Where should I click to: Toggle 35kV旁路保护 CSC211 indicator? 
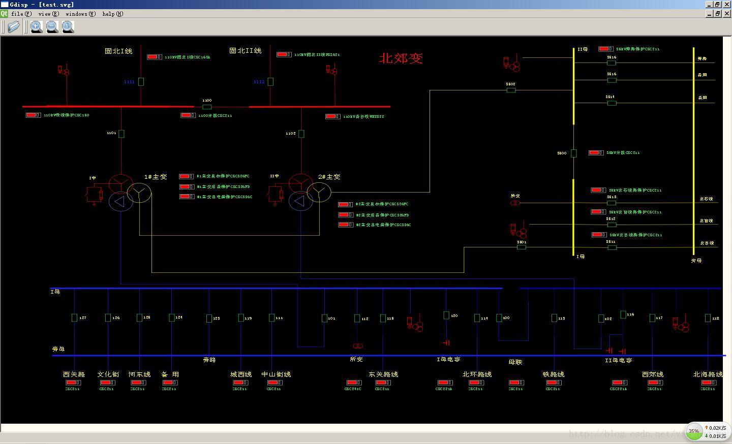606,49
